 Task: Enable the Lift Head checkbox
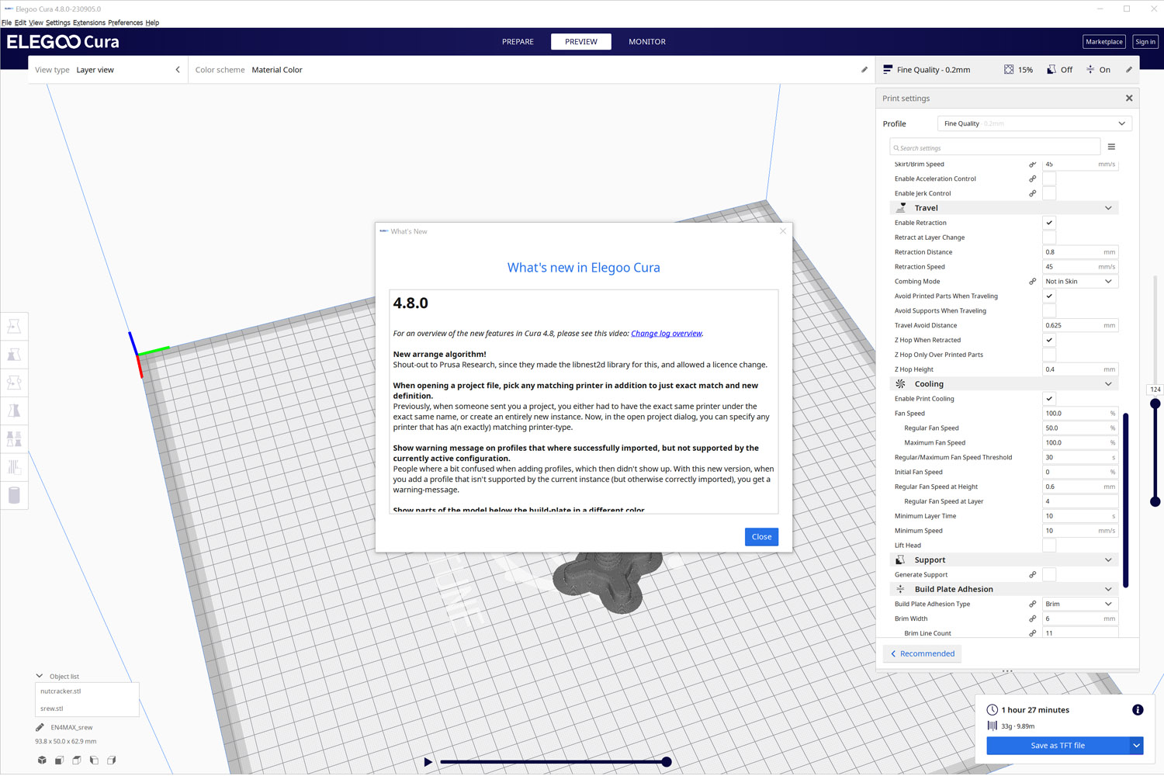pyautogui.click(x=1049, y=546)
